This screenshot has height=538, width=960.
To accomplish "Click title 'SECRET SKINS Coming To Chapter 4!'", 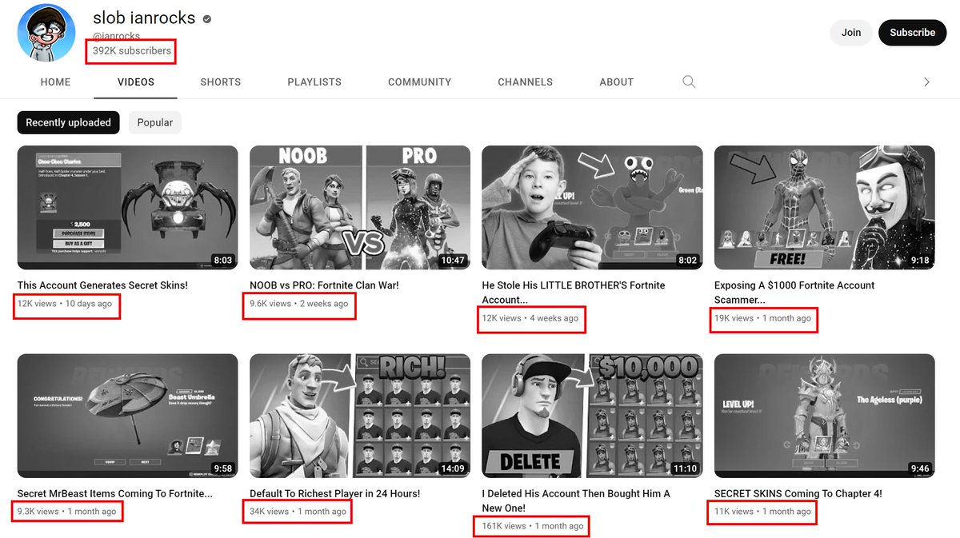I will [x=798, y=494].
